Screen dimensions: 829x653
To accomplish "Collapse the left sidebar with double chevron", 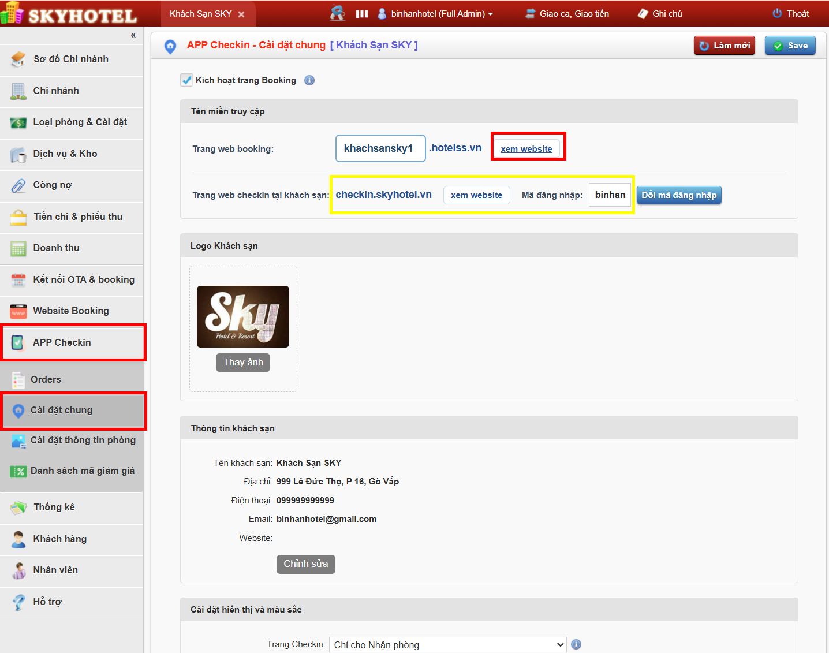I will [133, 35].
